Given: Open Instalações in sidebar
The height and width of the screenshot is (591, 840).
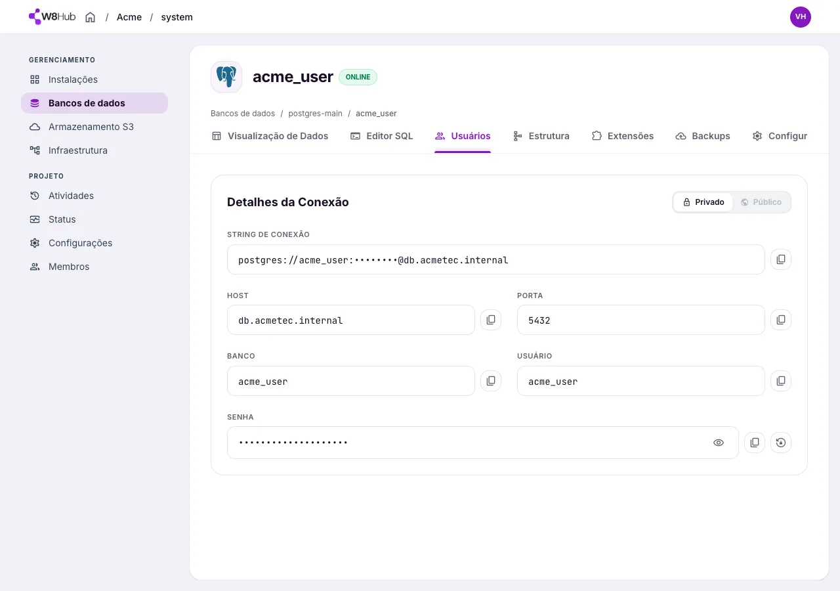Looking at the screenshot, I should pyautogui.click(x=94, y=79).
